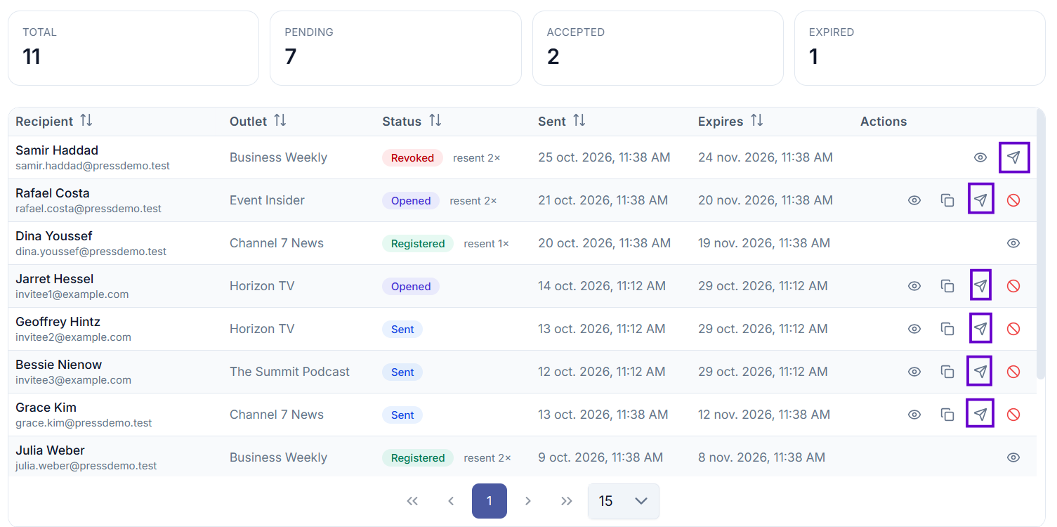Revoke Bessie Nienow's invitation
This screenshot has height=527, width=1057.
click(x=1013, y=372)
